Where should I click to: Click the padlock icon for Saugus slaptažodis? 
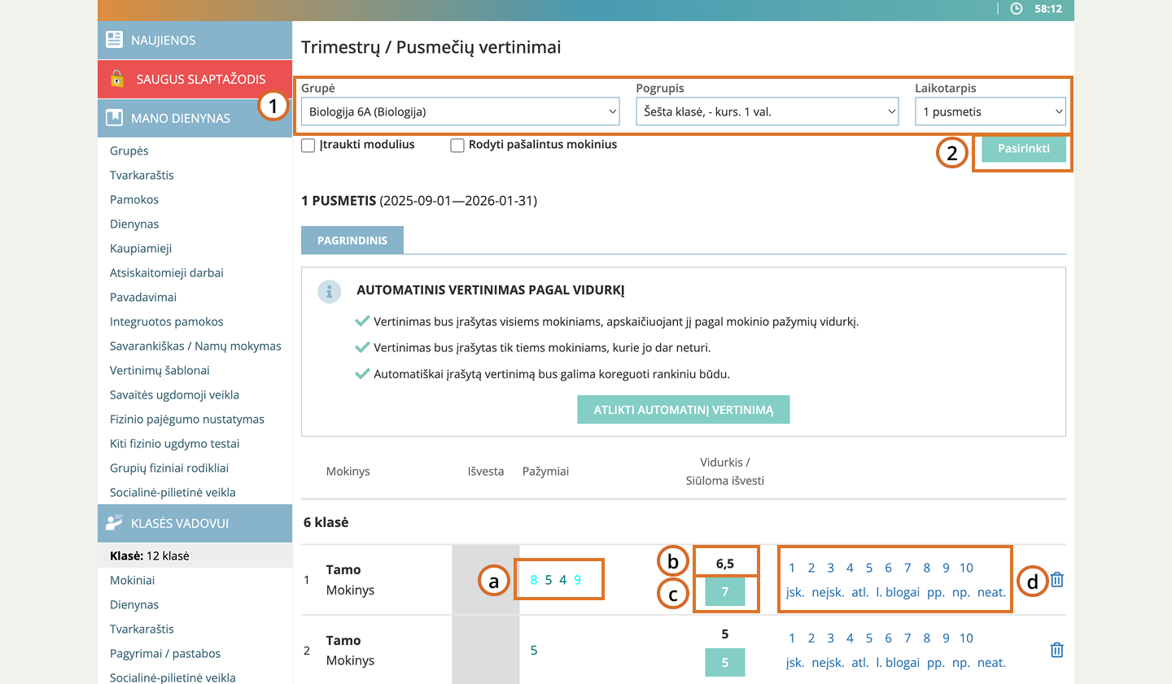click(117, 79)
